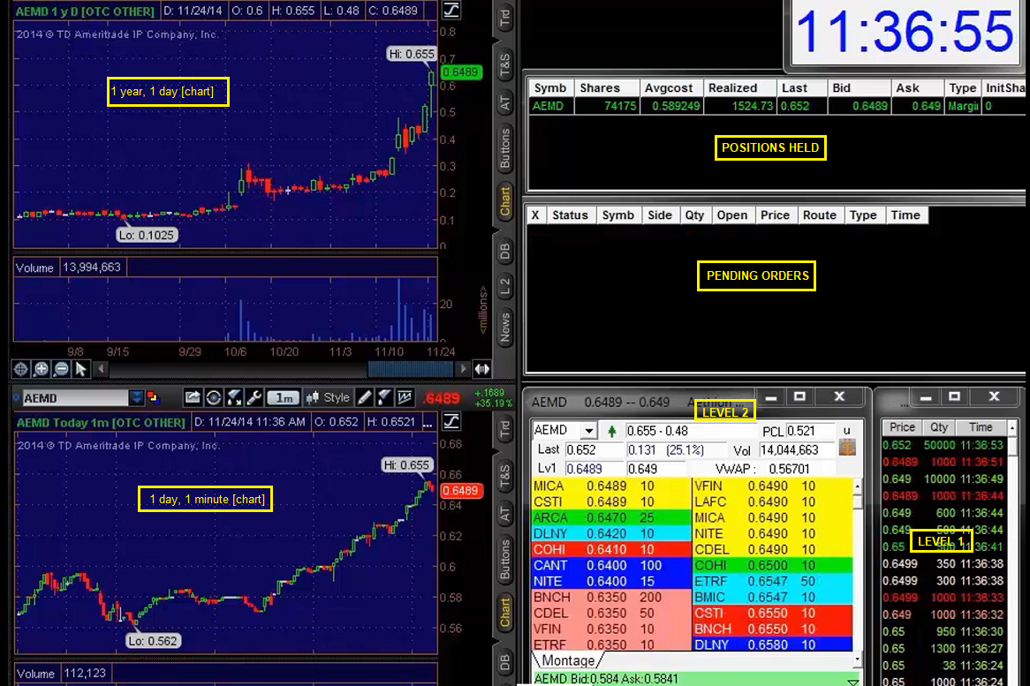Click the Qty column header in time and sales
Screen dimensions: 1030x686
939,427
